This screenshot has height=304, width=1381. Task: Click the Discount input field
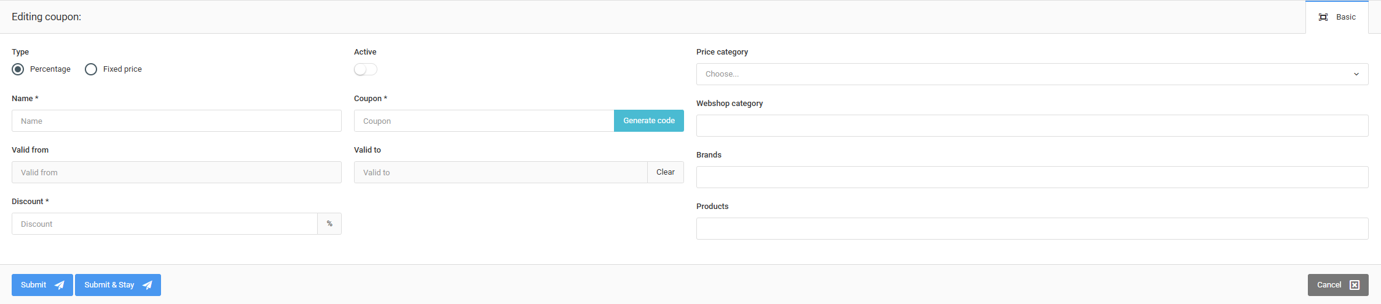click(x=165, y=224)
